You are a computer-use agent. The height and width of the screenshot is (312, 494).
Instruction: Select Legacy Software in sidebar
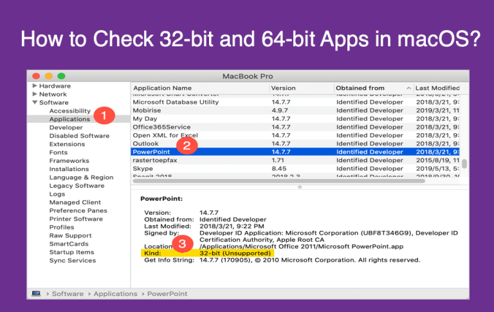(x=77, y=186)
